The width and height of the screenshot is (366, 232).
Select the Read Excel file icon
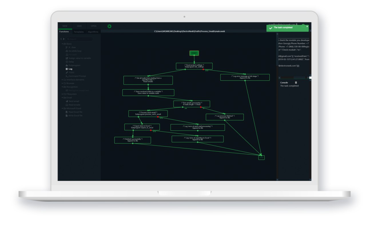click(67, 112)
